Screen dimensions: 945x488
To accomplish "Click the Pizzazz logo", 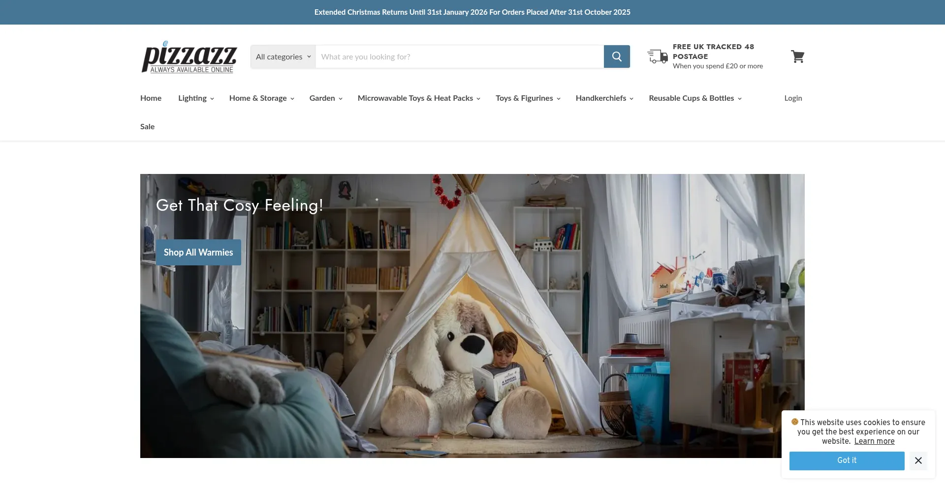I will tap(189, 57).
